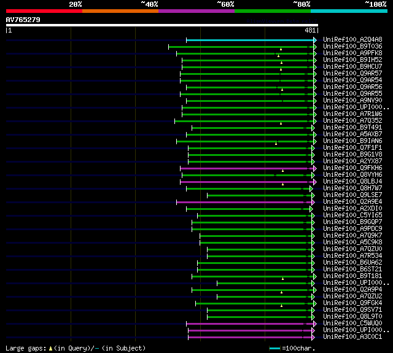Select the UniRef100_A3C0C1 label
This screenshot has height=353, width=393.
(x=352, y=337)
